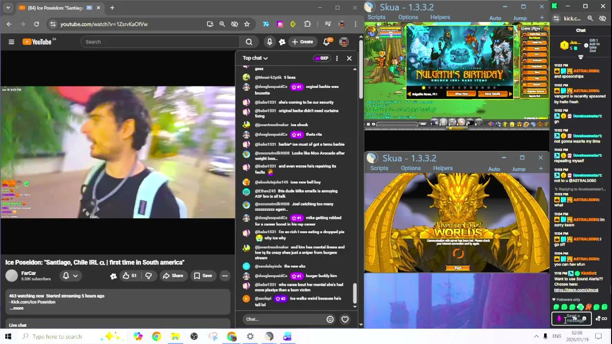
Task: Open Chrome media control icon
Action: coord(328,24)
